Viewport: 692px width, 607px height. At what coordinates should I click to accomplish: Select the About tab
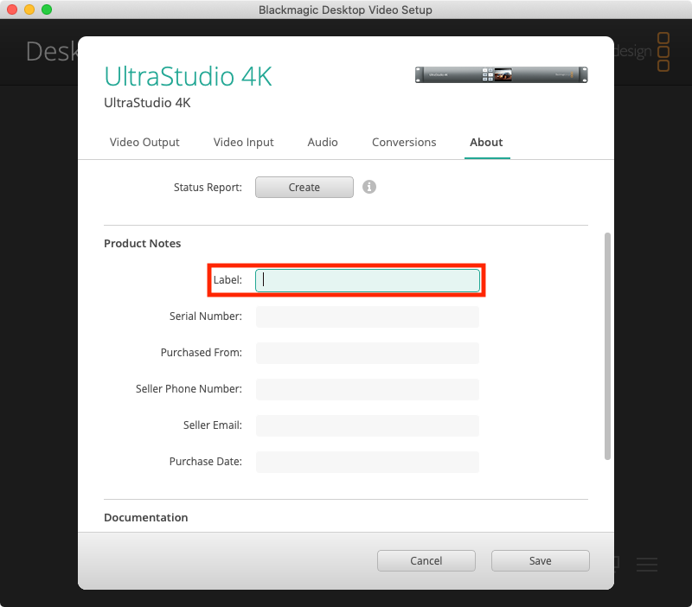click(x=486, y=142)
